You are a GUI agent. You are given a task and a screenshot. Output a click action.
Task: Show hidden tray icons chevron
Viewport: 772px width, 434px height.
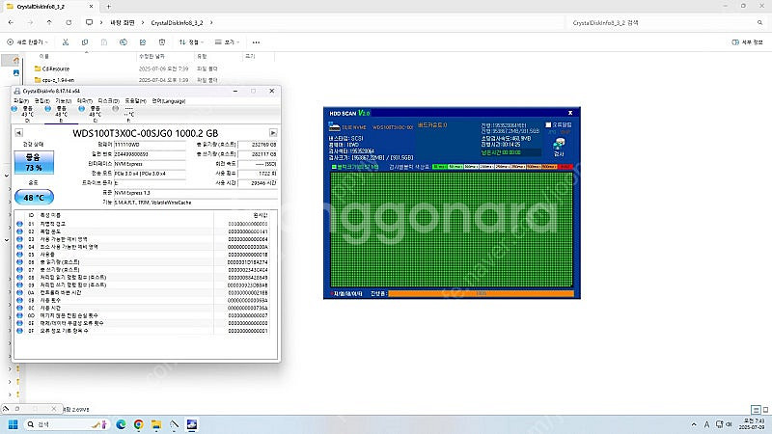coord(694,424)
